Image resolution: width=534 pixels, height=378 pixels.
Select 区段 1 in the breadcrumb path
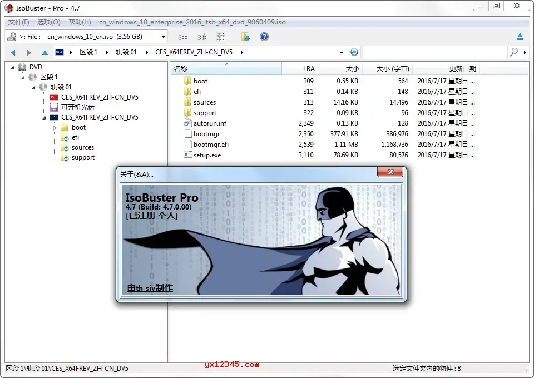88,52
